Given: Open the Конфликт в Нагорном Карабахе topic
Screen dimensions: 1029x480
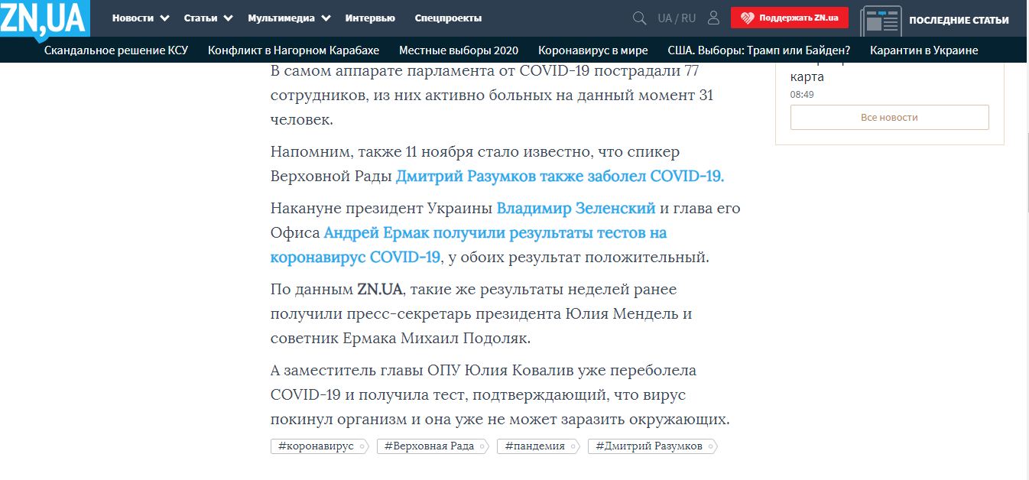Looking at the screenshot, I should point(294,50).
